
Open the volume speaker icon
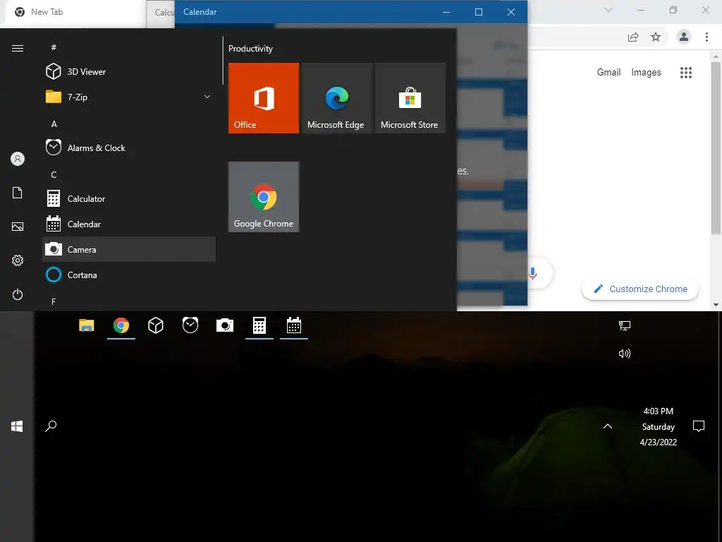click(x=625, y=354)
